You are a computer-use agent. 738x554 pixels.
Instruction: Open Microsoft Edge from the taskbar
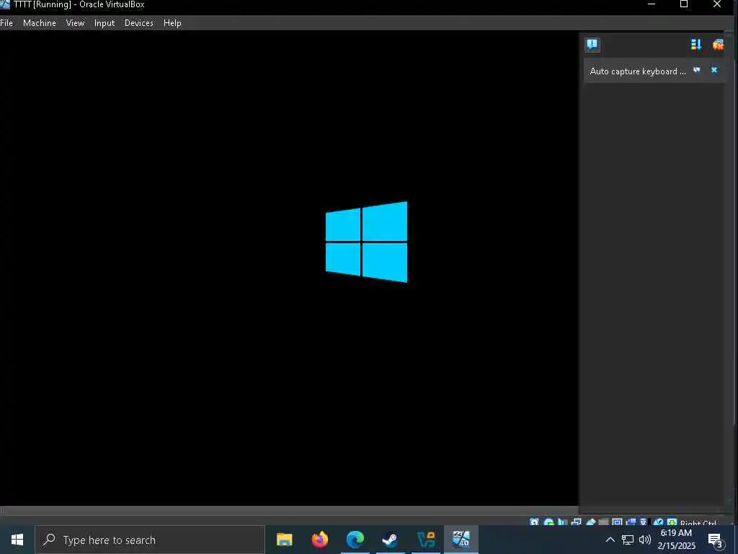[x=355, y=540]
